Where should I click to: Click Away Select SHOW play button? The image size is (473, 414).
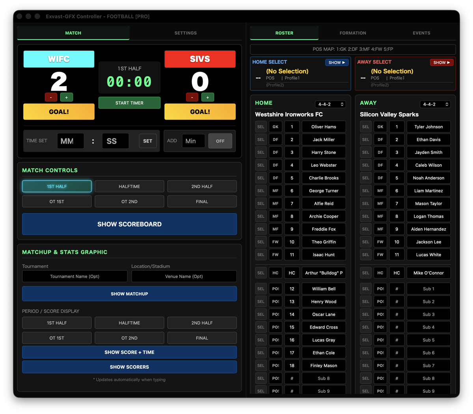tap(441, 63)
